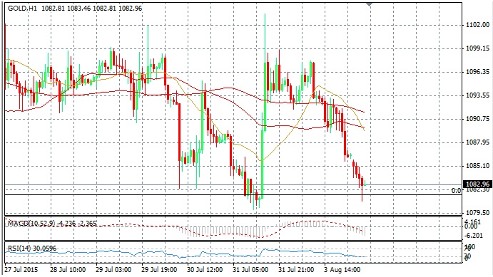The image size is (493, 277).
Task: Select the 31 Jul 21:00 time label
Action: point(296,270)
